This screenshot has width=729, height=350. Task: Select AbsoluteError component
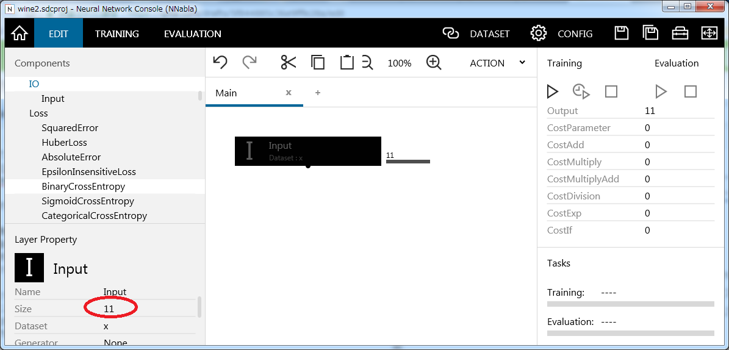click(x=71, y=157)
